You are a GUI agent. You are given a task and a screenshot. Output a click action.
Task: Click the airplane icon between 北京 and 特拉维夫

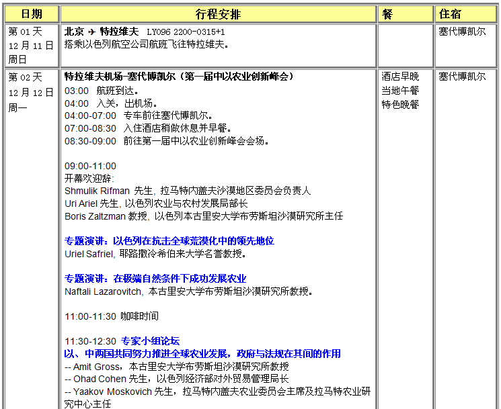(x=92, y=32)
